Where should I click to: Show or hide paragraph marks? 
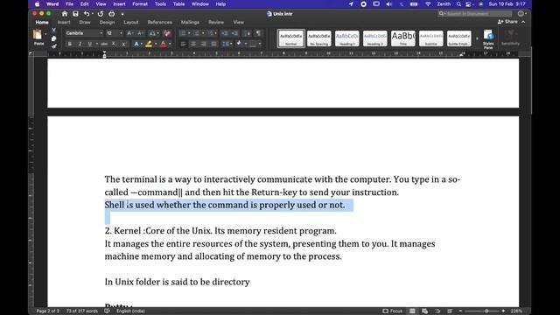pos(258,33)
